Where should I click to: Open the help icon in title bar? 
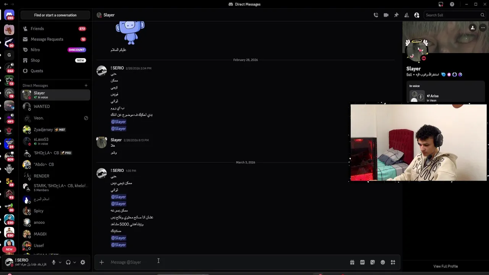click(452, 4)
